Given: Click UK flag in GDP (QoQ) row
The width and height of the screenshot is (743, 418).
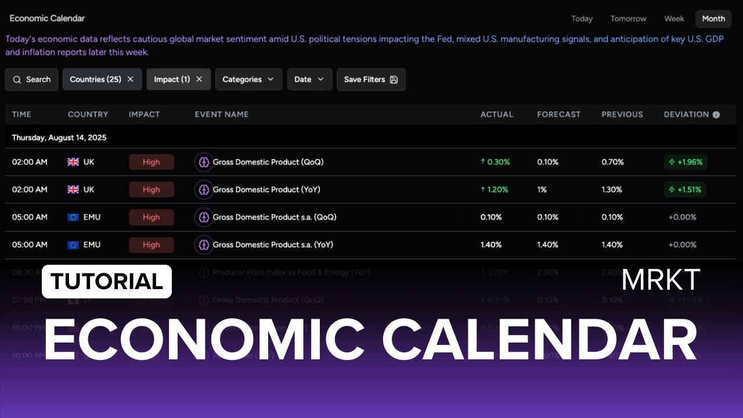Looking at the screenshot, I should [x=73, y=162].
